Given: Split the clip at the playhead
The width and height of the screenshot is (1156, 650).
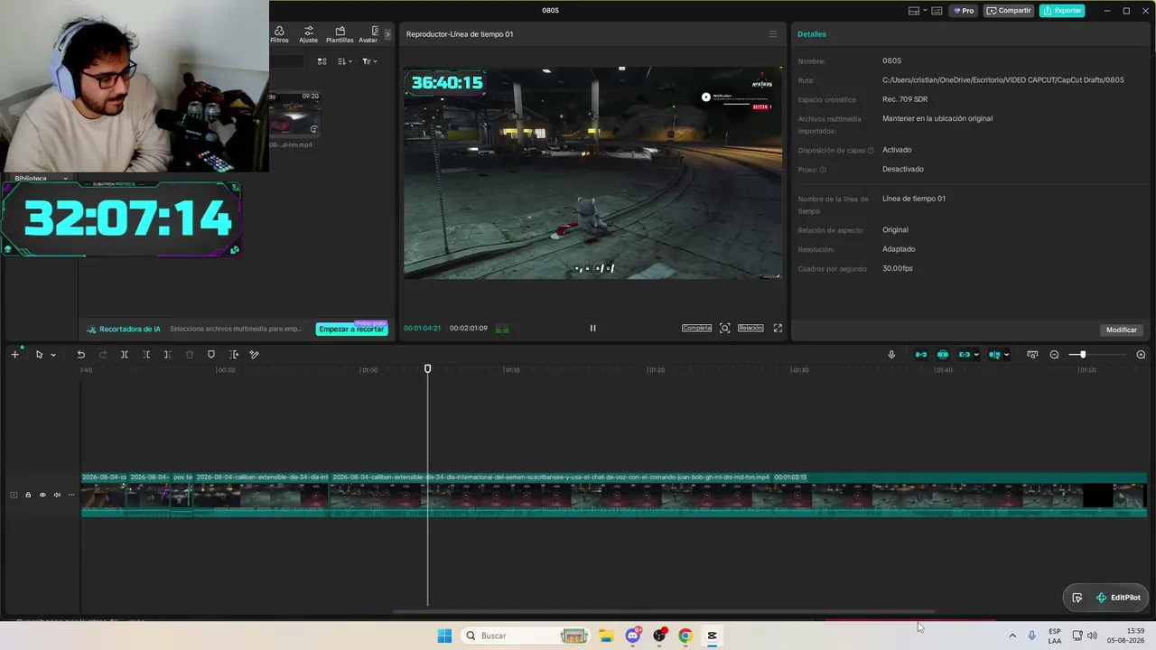Looking at the screenshot, I should 125,355.
